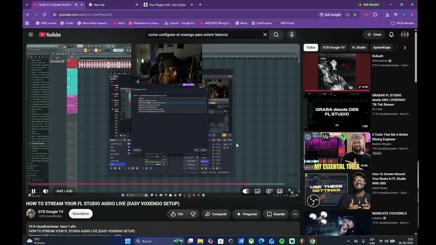Click the Compartir share button
The height and width of the screenshot is (245, 436).
tap(216, 214)
